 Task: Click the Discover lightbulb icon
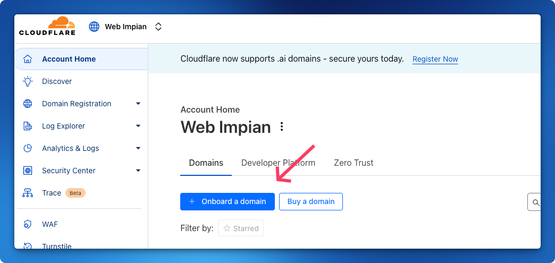28,81
